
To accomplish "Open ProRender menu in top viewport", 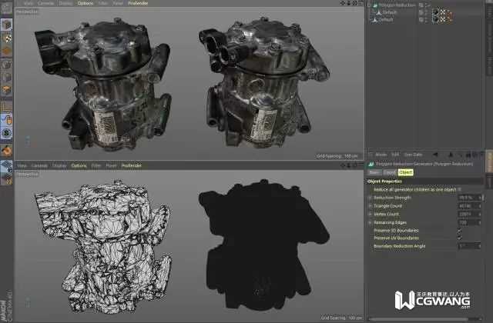I will pyautogui.click(x=138, y=3).
